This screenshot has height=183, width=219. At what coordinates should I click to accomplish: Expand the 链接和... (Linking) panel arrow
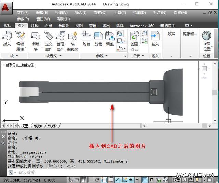[190, 56]
